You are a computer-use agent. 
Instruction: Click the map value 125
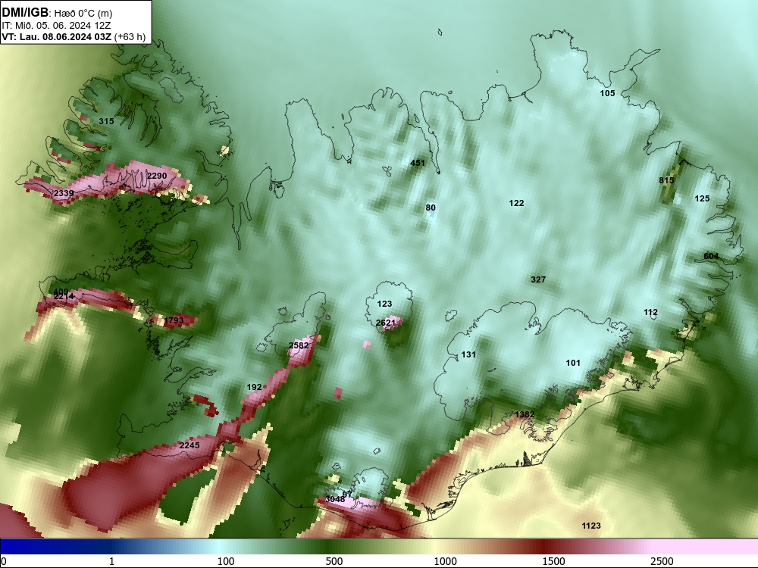pyautogui.click(x=702, y=198)
